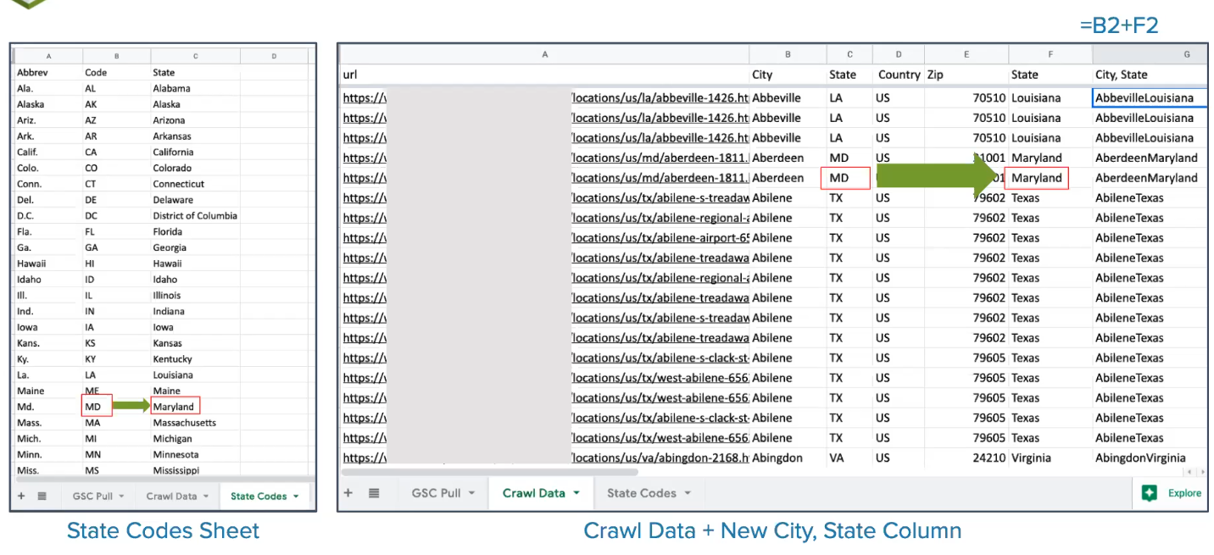The image size is (1214, 555).
Task: Click the add sheet plus icon in the left spreadsheet
Action: [x=21, y=497]
